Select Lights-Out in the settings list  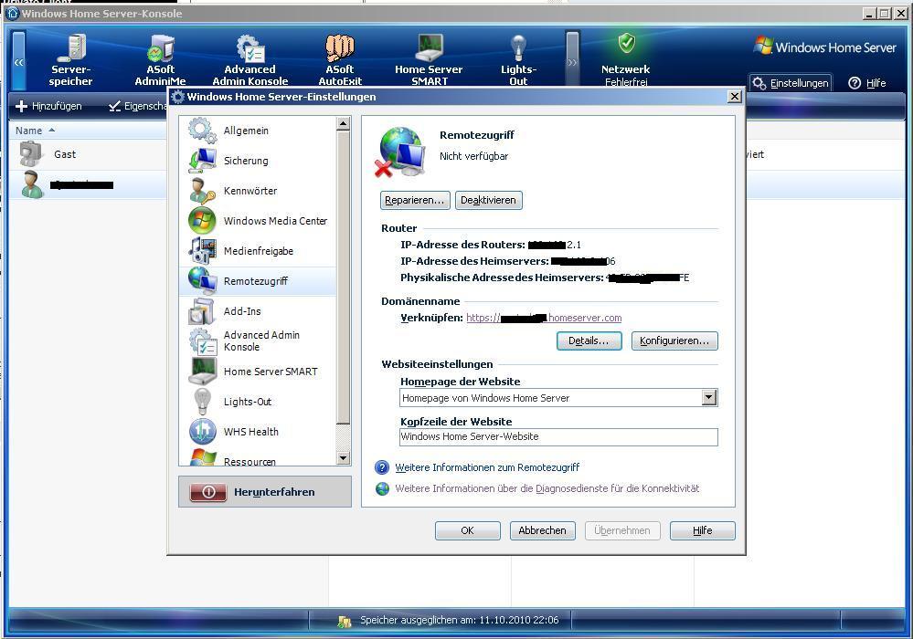pos(258,402)
